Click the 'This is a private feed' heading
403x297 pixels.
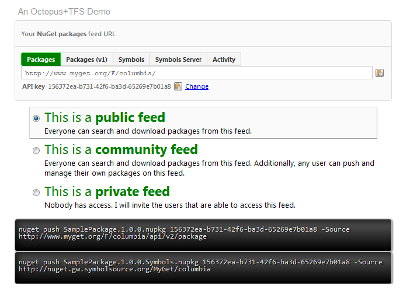[107, 191]
